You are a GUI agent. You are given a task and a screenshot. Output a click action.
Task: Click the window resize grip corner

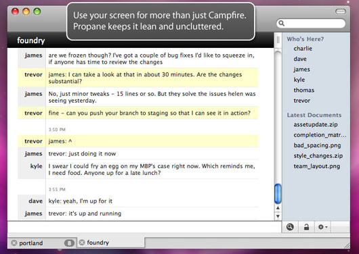[347, 245]
